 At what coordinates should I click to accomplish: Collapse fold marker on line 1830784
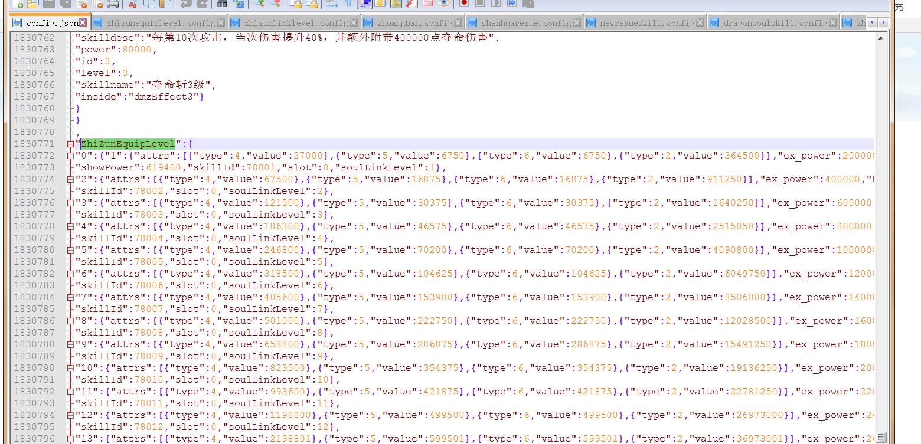pos(70,297)
